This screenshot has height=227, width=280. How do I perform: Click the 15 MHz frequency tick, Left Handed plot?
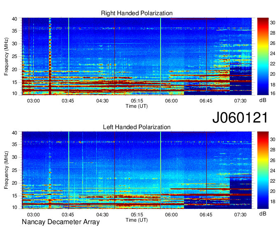(x=14, y=196)
